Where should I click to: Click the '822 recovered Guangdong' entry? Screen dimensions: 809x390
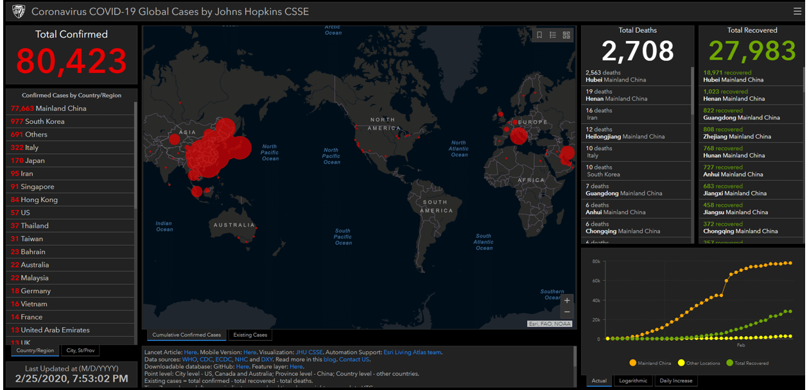click(x=752, y=114)
